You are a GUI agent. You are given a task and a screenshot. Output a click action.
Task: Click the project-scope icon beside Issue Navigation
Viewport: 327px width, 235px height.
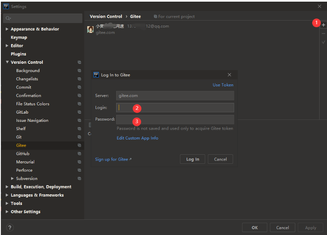pyautogui.click(x=79, y=121)
